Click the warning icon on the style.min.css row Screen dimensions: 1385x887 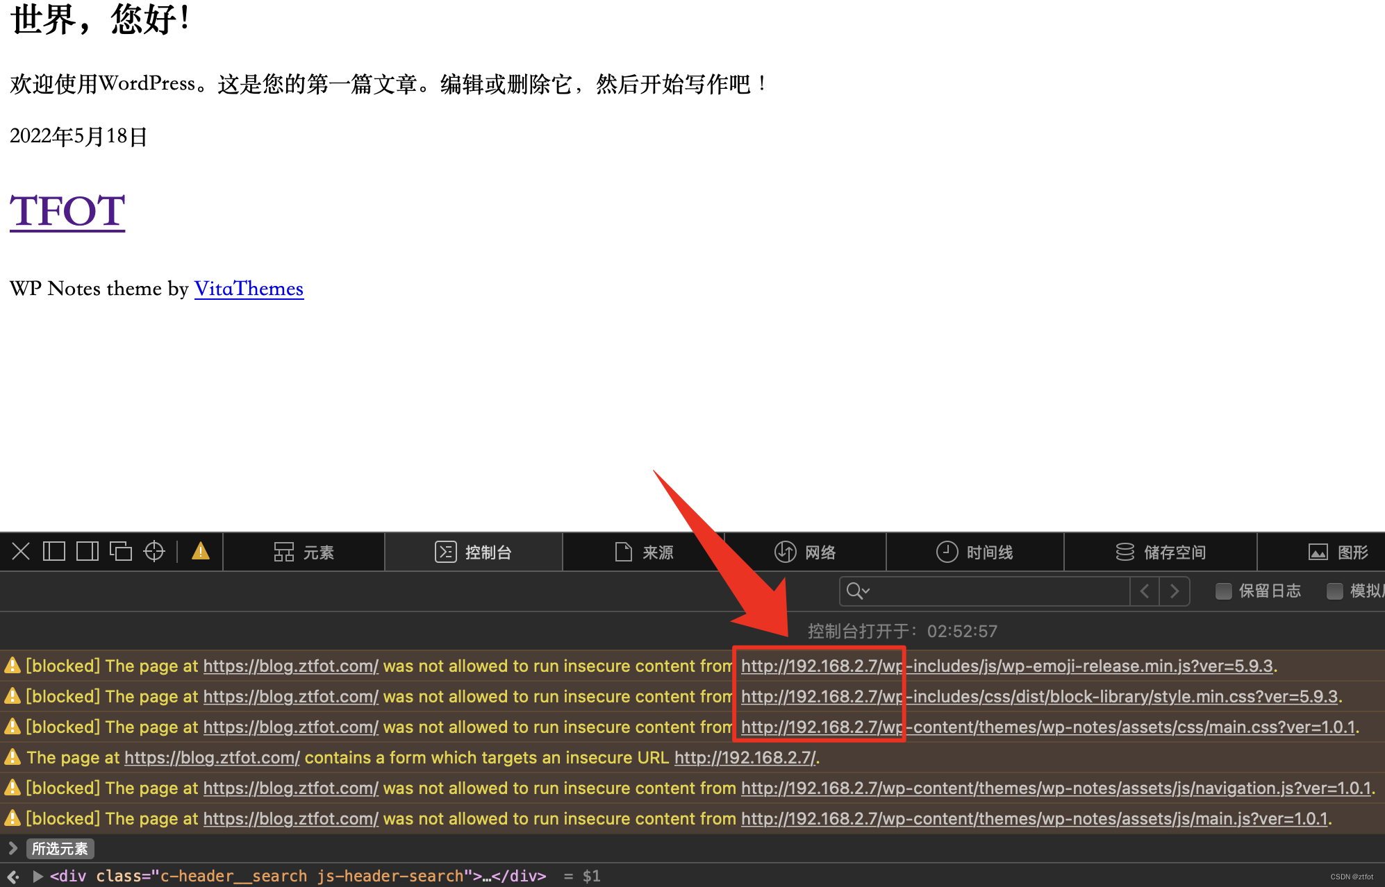coord(13,696)
